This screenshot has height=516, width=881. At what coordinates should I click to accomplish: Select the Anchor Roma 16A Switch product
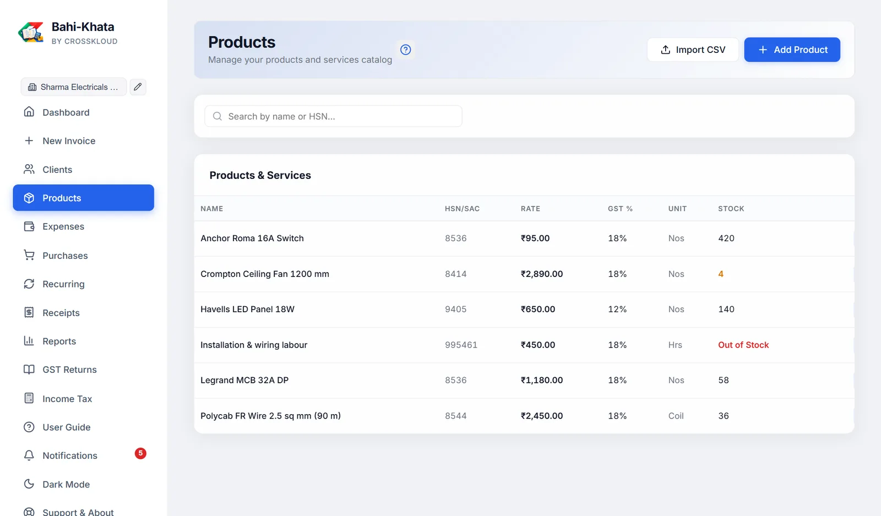tap(252, 238)
